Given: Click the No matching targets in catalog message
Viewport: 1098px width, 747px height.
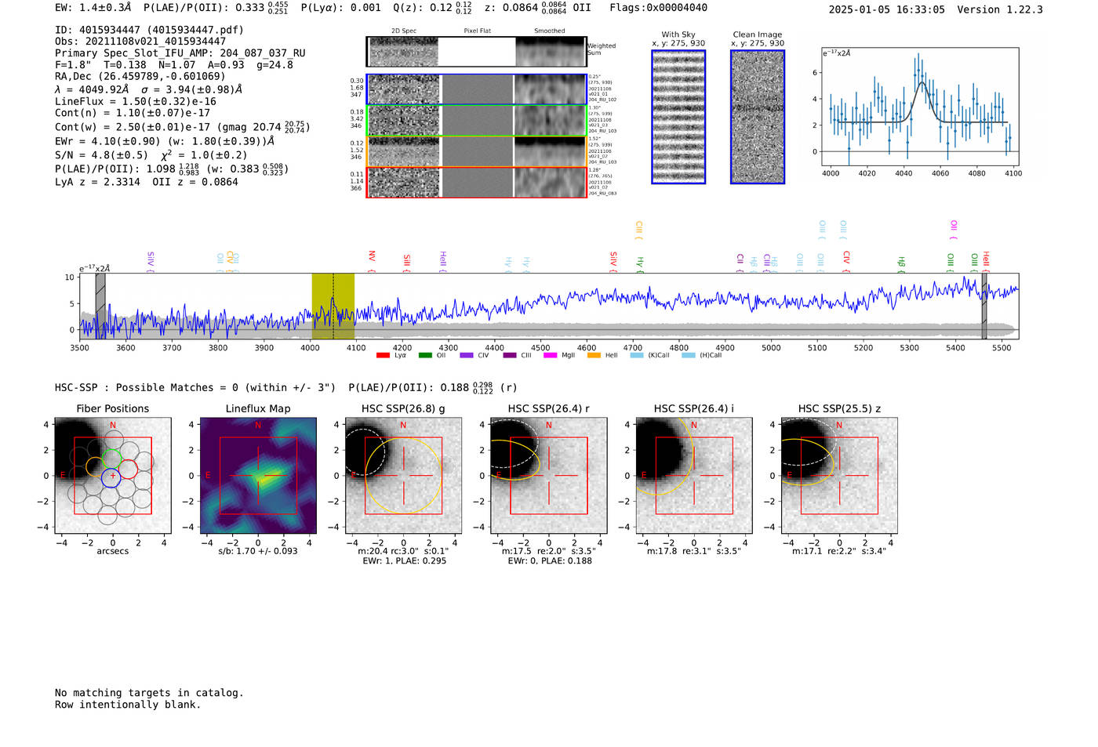Looking at the screenshot, I should click(149, 693).
